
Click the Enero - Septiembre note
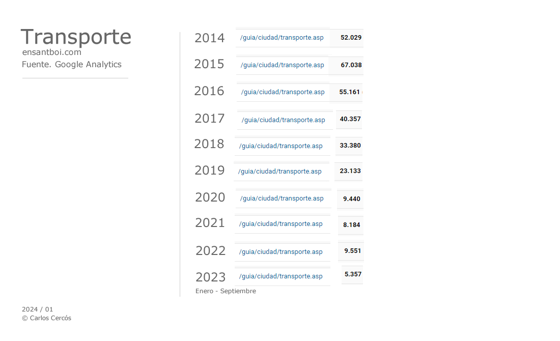coord(226,291)
